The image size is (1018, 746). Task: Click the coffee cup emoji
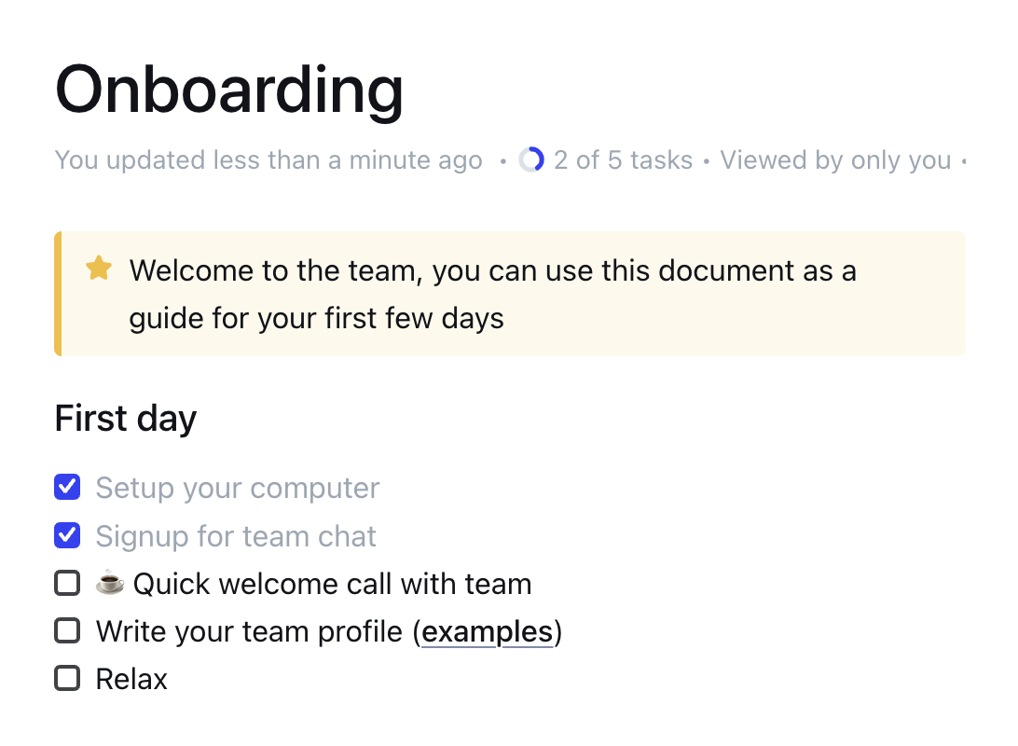(x=110, y=583)
